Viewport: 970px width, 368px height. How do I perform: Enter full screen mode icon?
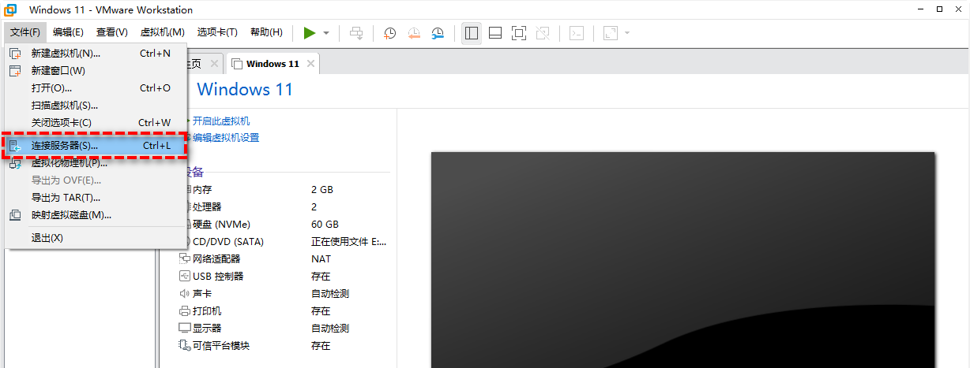pyautogui.click(x=518, y=33)
